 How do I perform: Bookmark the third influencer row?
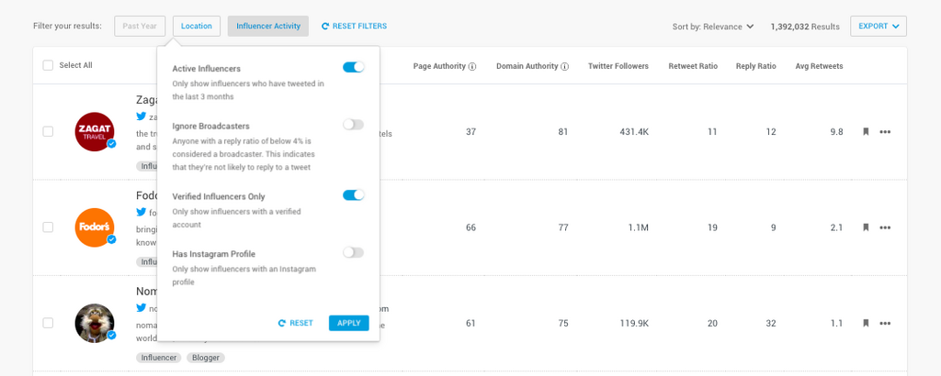[866, 323]
